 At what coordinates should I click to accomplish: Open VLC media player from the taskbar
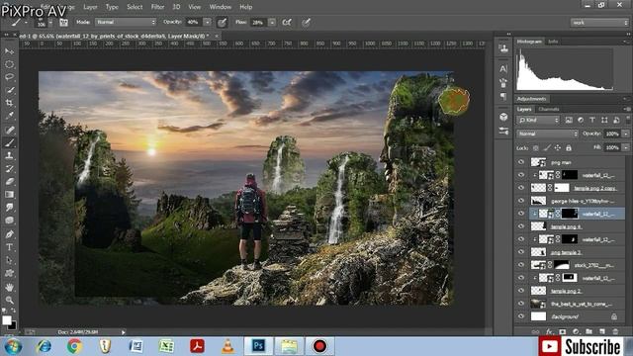[228, 346]
